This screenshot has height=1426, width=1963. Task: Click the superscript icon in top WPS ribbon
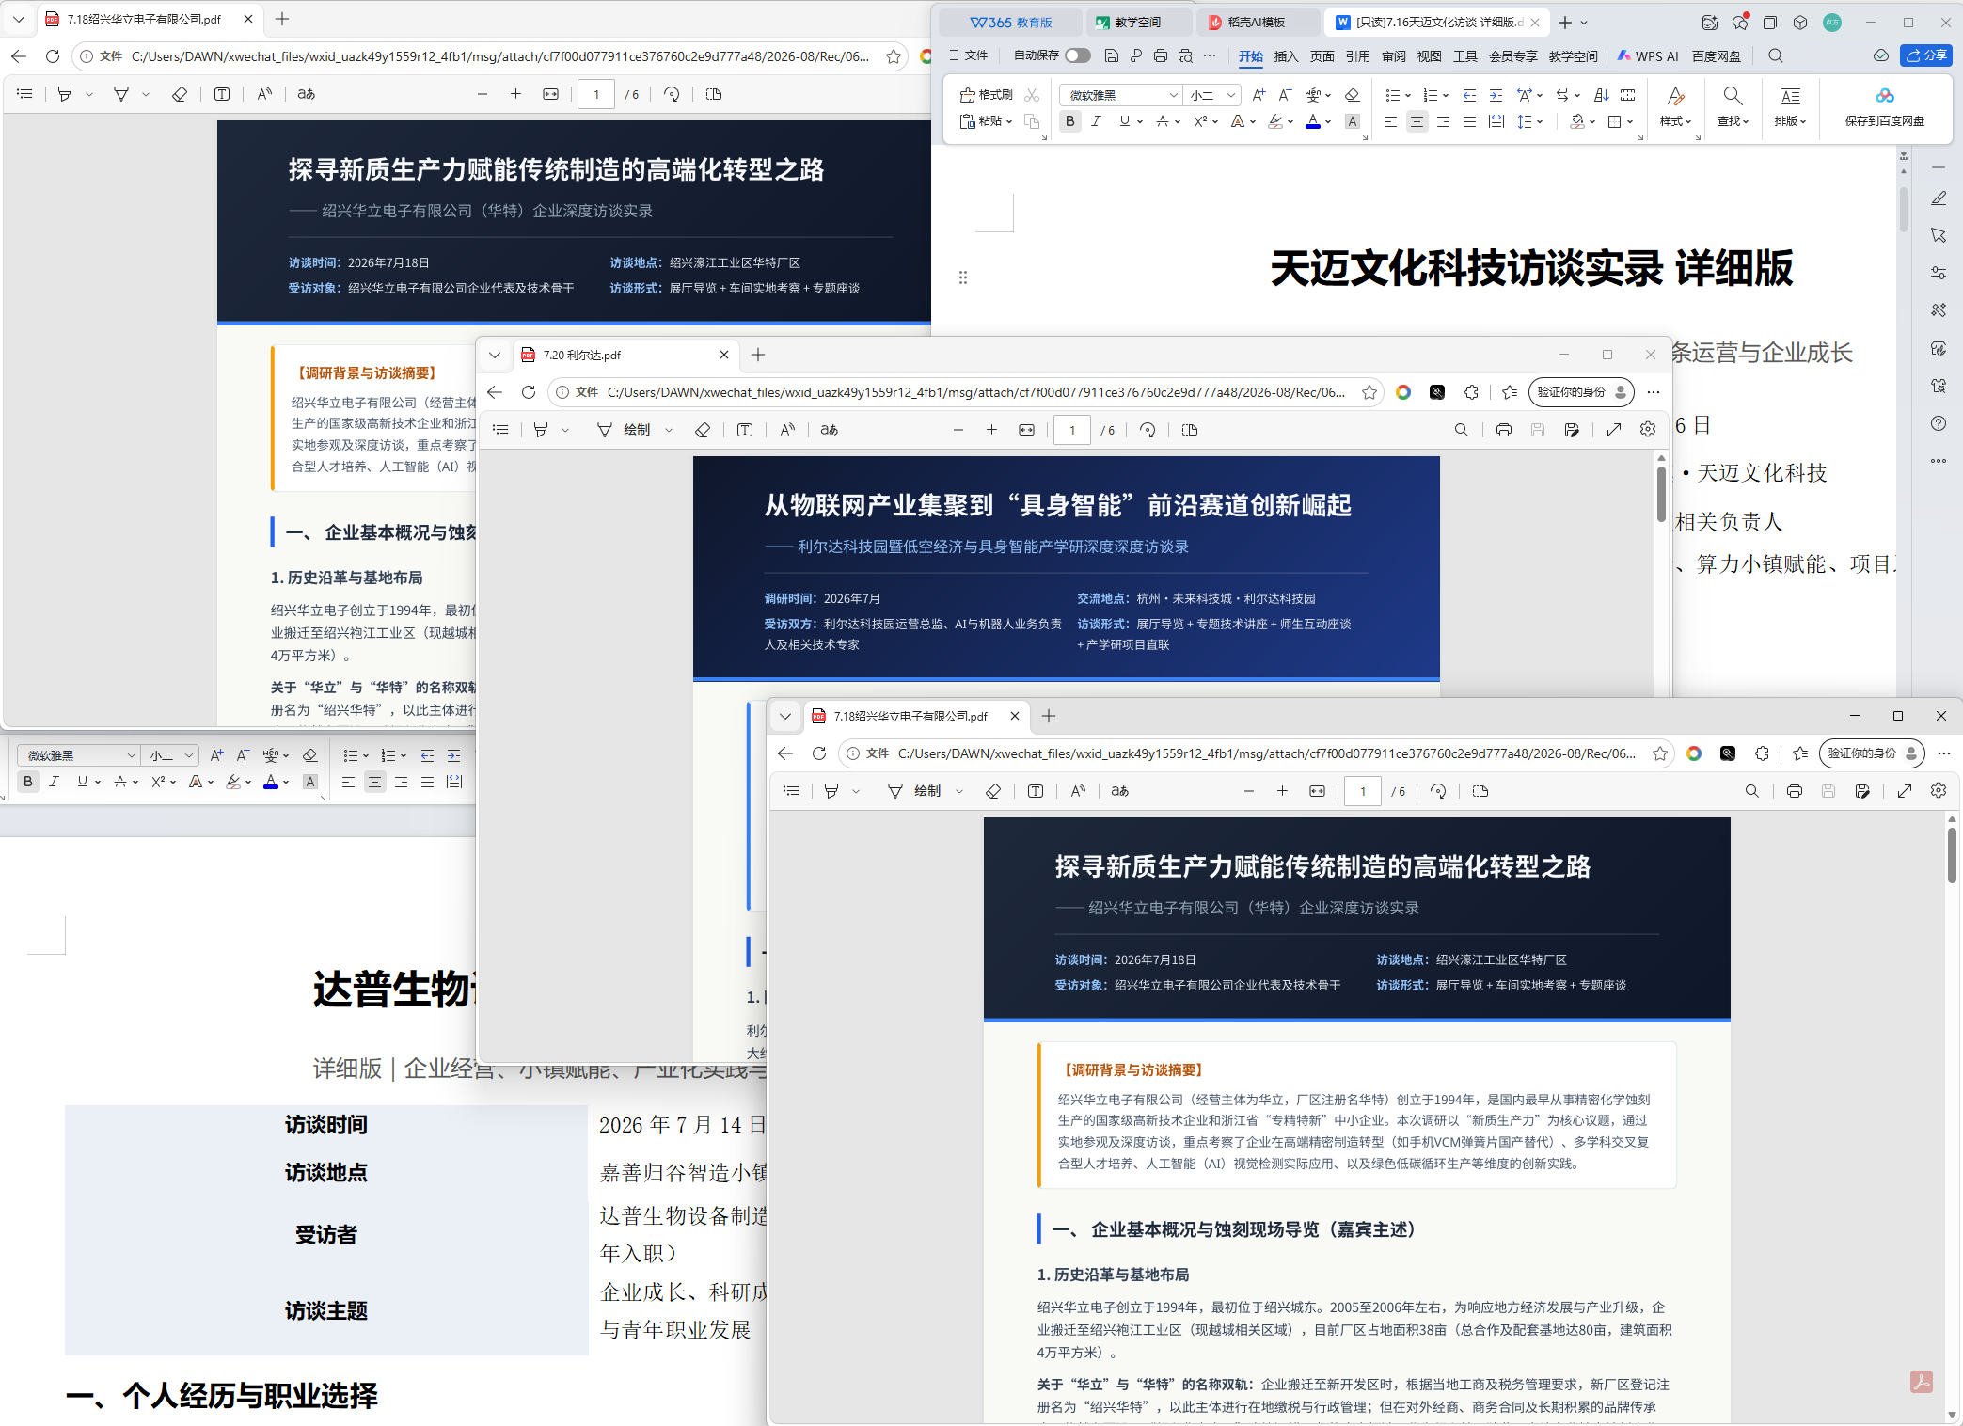tap(1200, 121)
